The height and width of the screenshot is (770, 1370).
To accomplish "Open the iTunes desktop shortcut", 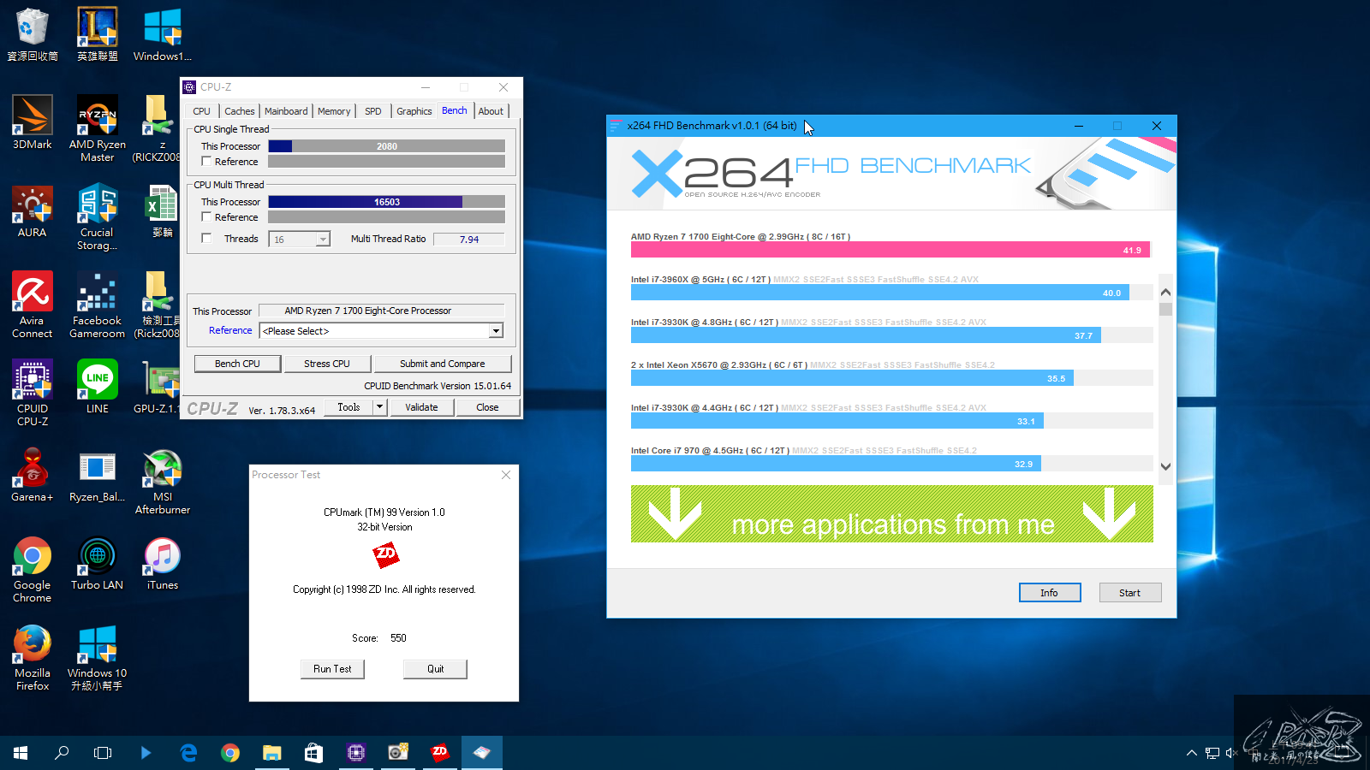I will [163, 563].
